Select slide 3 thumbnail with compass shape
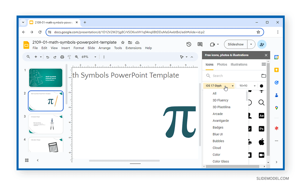The image size is (301, 186). pyautogui.click(x=45, y=124)
